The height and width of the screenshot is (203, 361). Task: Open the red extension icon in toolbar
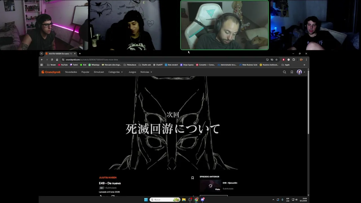click(x=283, y=59)
